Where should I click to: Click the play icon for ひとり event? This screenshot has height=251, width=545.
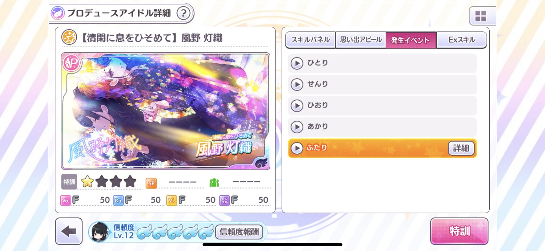pos(297,63)
